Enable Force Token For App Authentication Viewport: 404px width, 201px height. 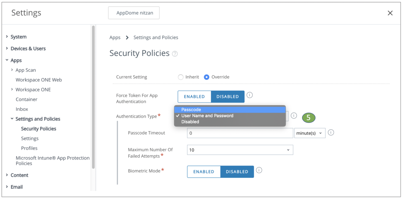194,96
